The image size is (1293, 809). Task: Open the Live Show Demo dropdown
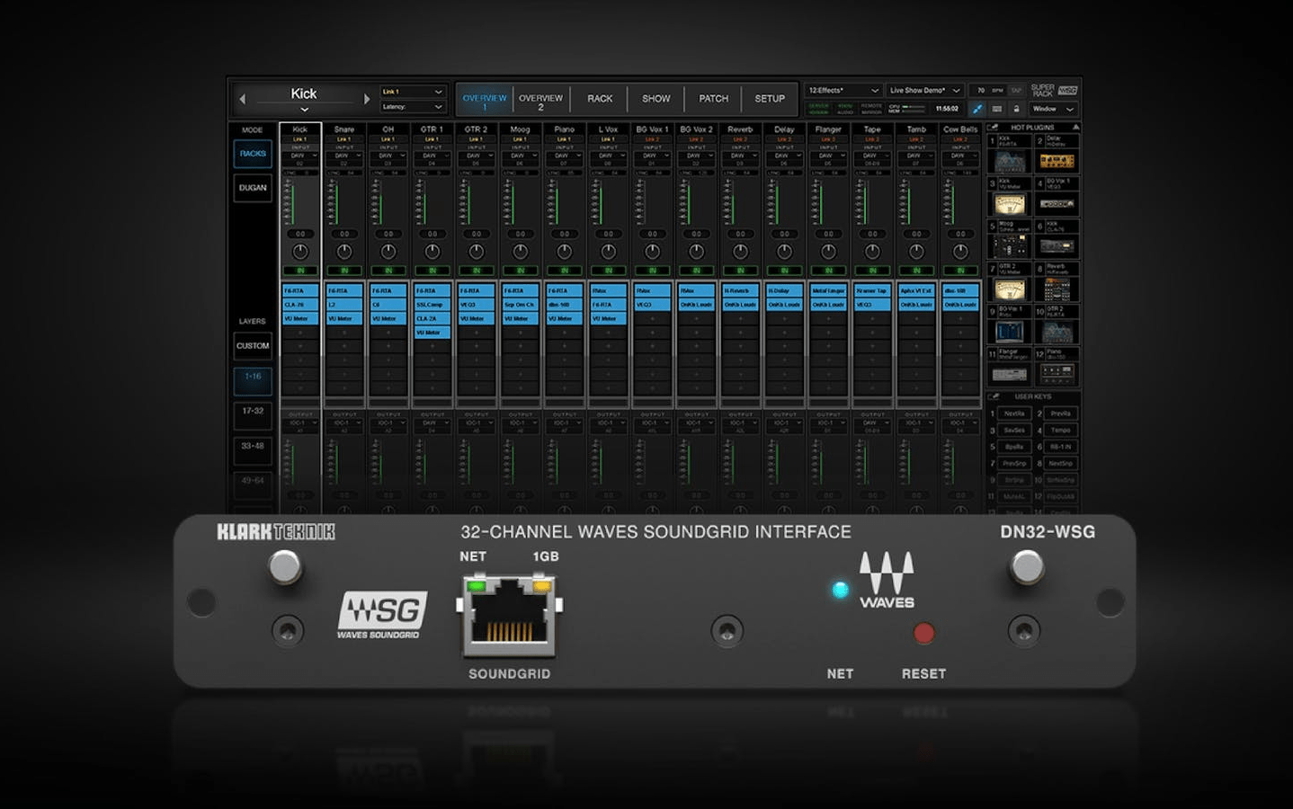click(924, 91)
